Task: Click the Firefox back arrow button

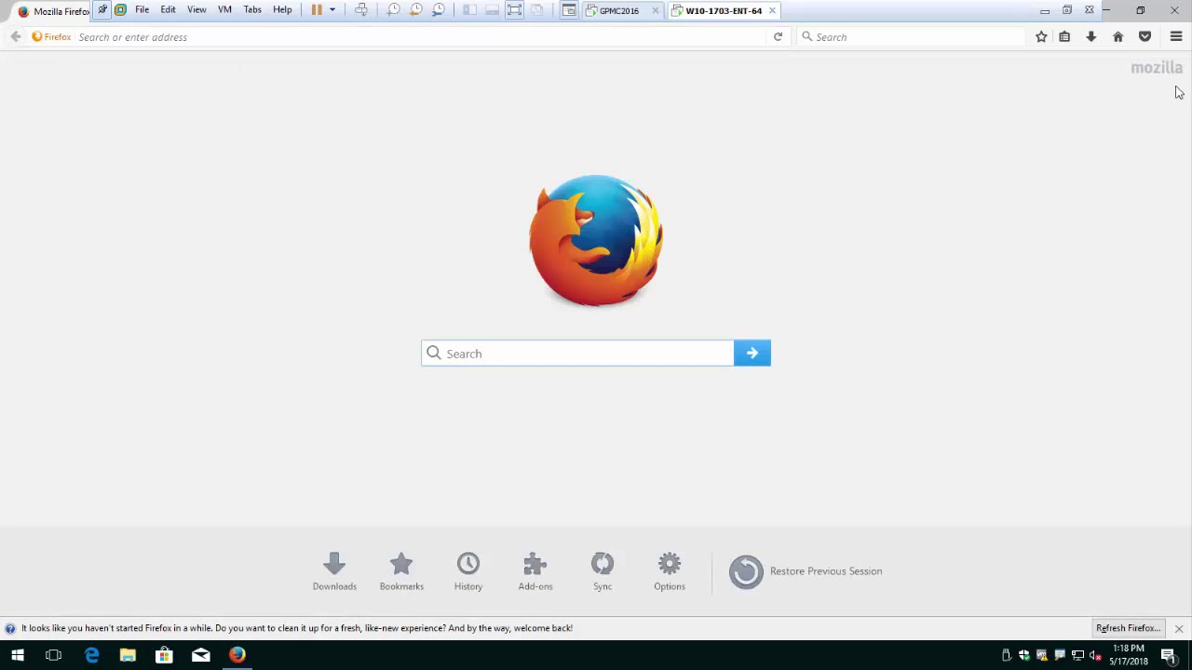Action: tap(16, 37)
